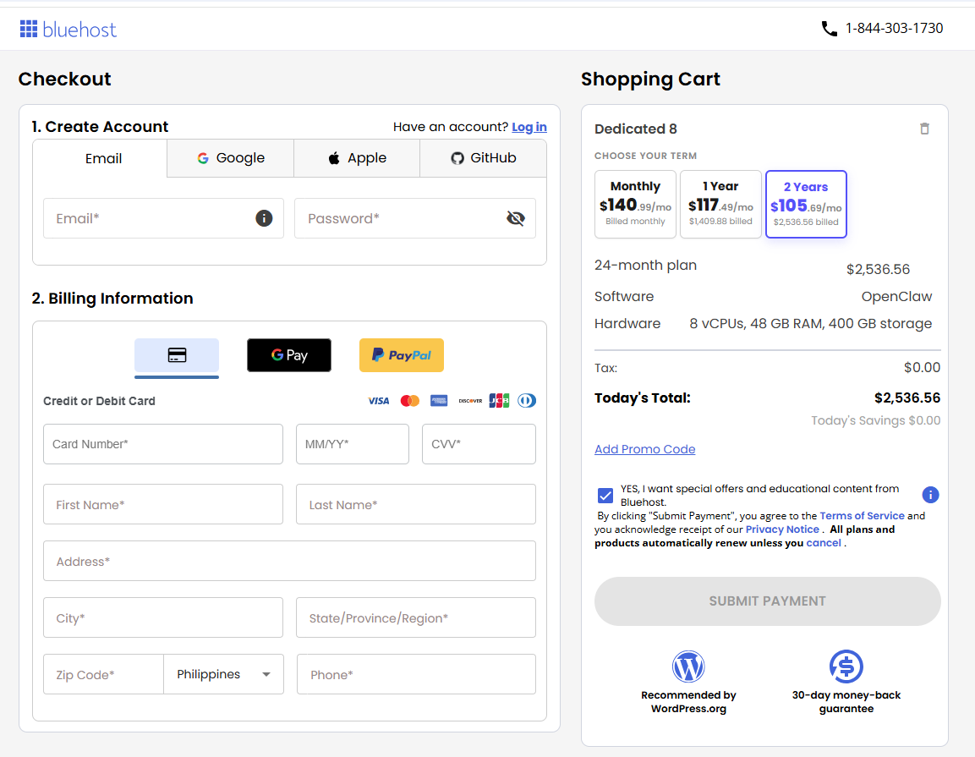975x757 pixels.
Task: Click the Discover card logo
Action: [470, 401]
